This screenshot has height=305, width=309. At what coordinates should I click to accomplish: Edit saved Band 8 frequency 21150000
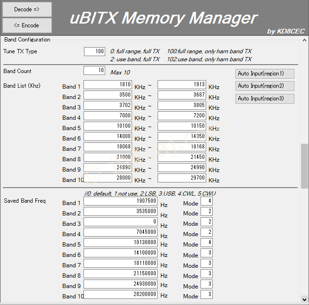coord(120,274)
